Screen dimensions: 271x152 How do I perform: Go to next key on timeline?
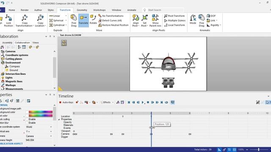pyautogui.click(x=157, y=102)
